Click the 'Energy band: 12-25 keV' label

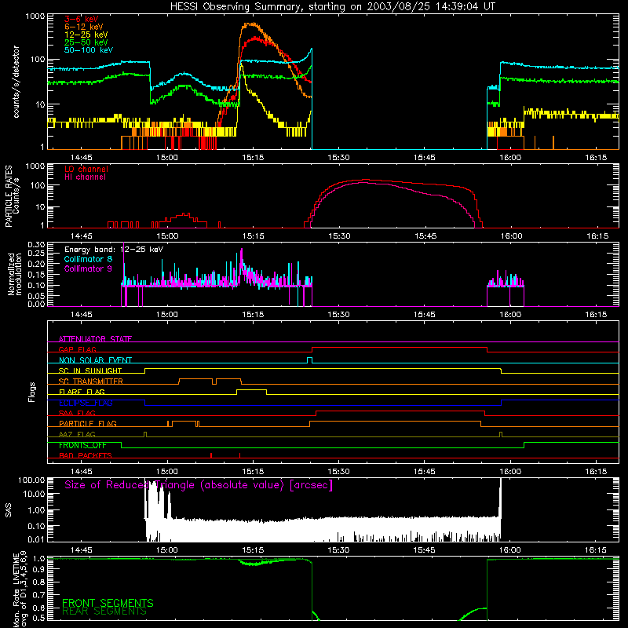tap(114, 250)
